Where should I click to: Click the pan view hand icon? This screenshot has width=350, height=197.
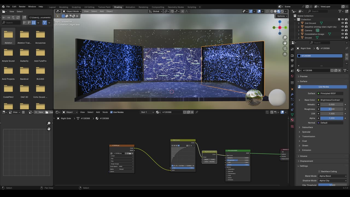tap(285, 43)
